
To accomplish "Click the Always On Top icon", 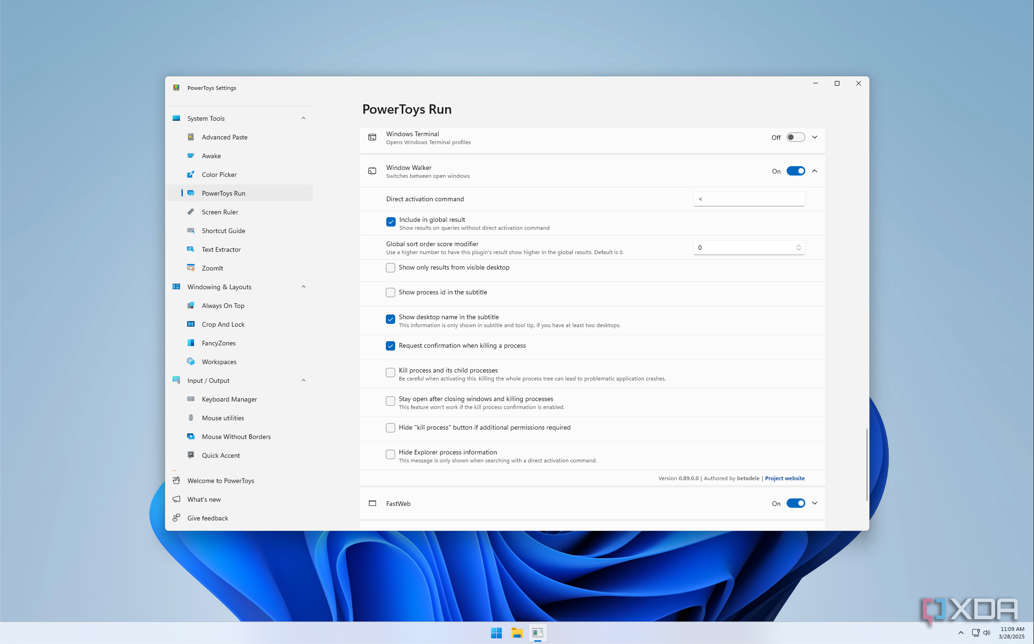I will coord(191,306).
